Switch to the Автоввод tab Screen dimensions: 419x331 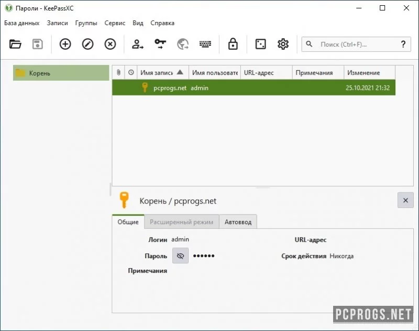238,222
